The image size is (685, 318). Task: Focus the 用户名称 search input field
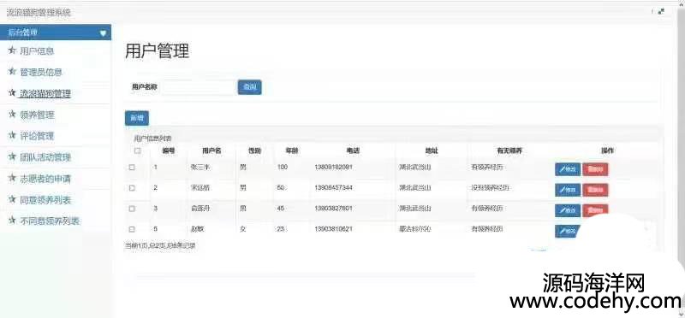click(199, 87)
